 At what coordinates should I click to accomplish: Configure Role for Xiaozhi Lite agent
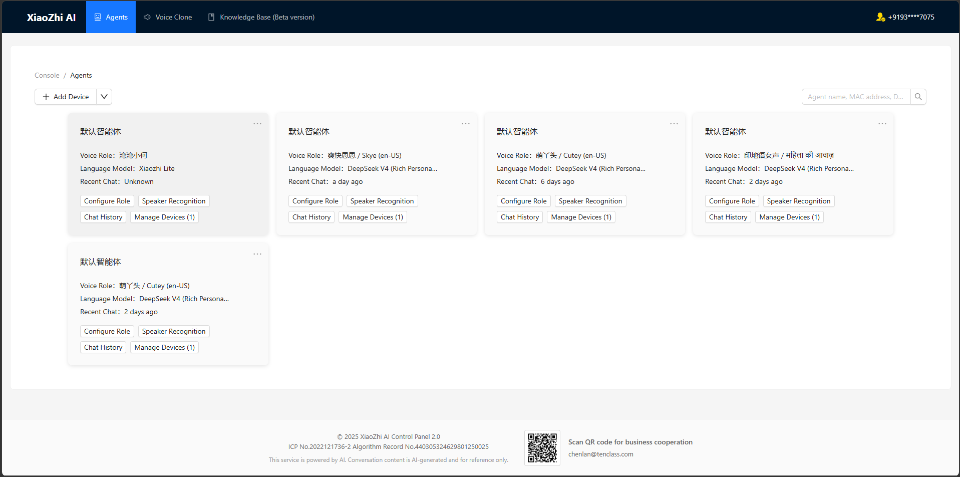(x=107, y=201)
